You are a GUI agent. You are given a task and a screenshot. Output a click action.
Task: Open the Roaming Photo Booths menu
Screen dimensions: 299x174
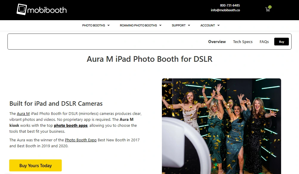(138, 25)
